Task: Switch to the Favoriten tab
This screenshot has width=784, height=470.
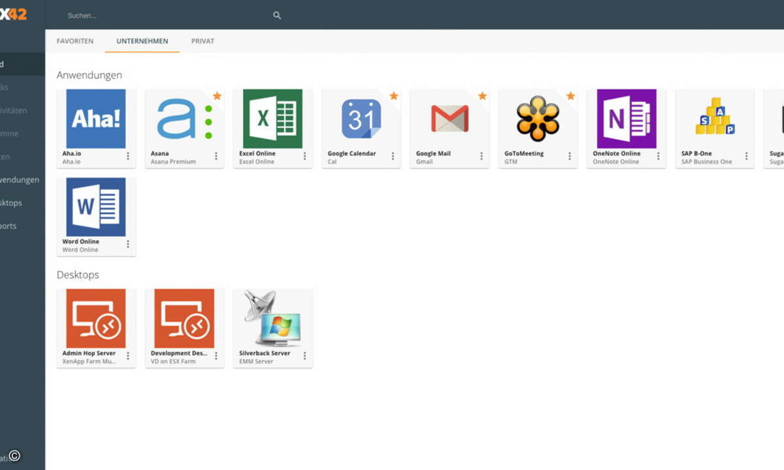Action: point(75,41)
